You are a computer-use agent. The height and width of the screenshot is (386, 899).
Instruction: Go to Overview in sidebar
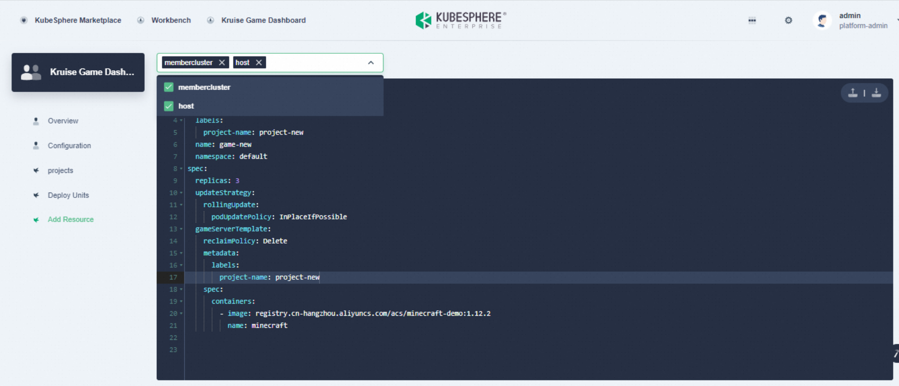click(x=63, y=121)
